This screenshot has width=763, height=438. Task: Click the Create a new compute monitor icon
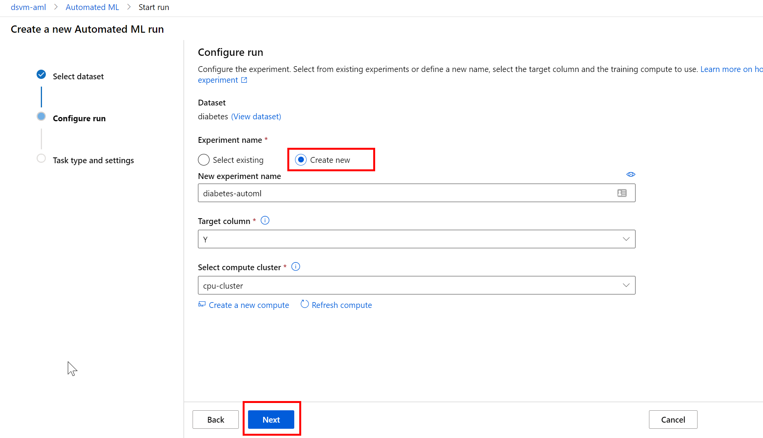tap(202, 304)
